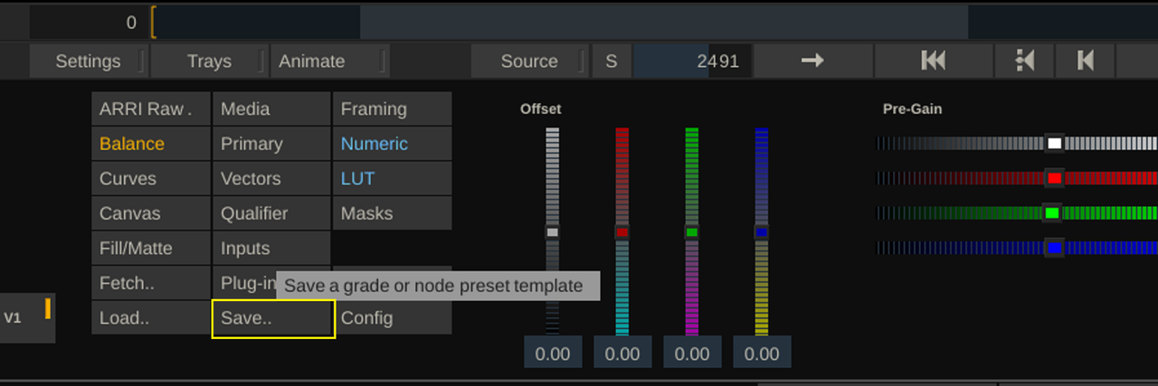Toggle the Numeric option
The width and height of the screenshot is (1158, 386).
pos(393,144)
